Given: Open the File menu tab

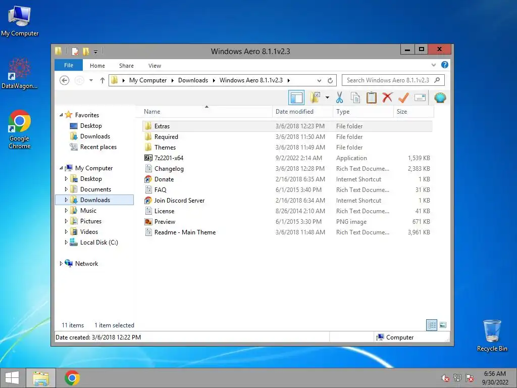Looking at the screenshot, I should click(x=69, y=65).
